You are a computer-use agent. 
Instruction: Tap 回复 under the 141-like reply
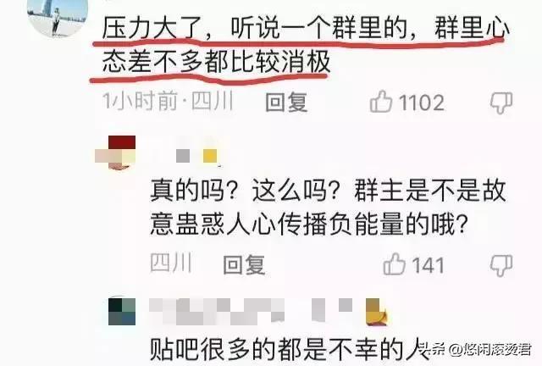pos(244,265)
